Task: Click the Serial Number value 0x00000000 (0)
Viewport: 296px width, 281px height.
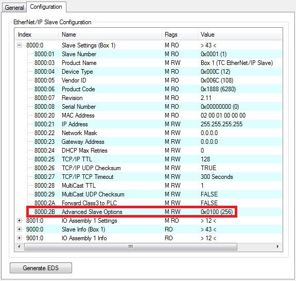Action: pos(220,107)
